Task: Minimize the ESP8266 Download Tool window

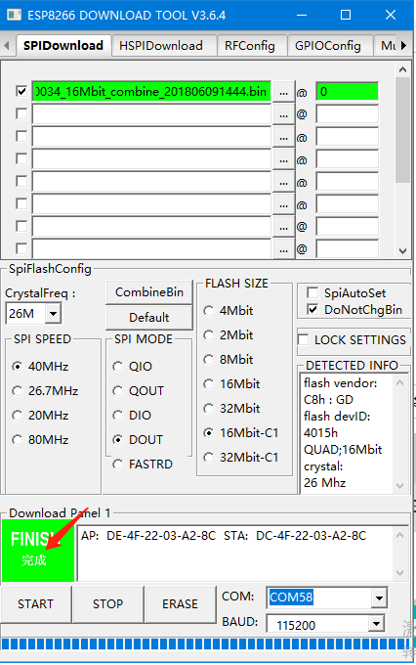Action: pos(302,16)
